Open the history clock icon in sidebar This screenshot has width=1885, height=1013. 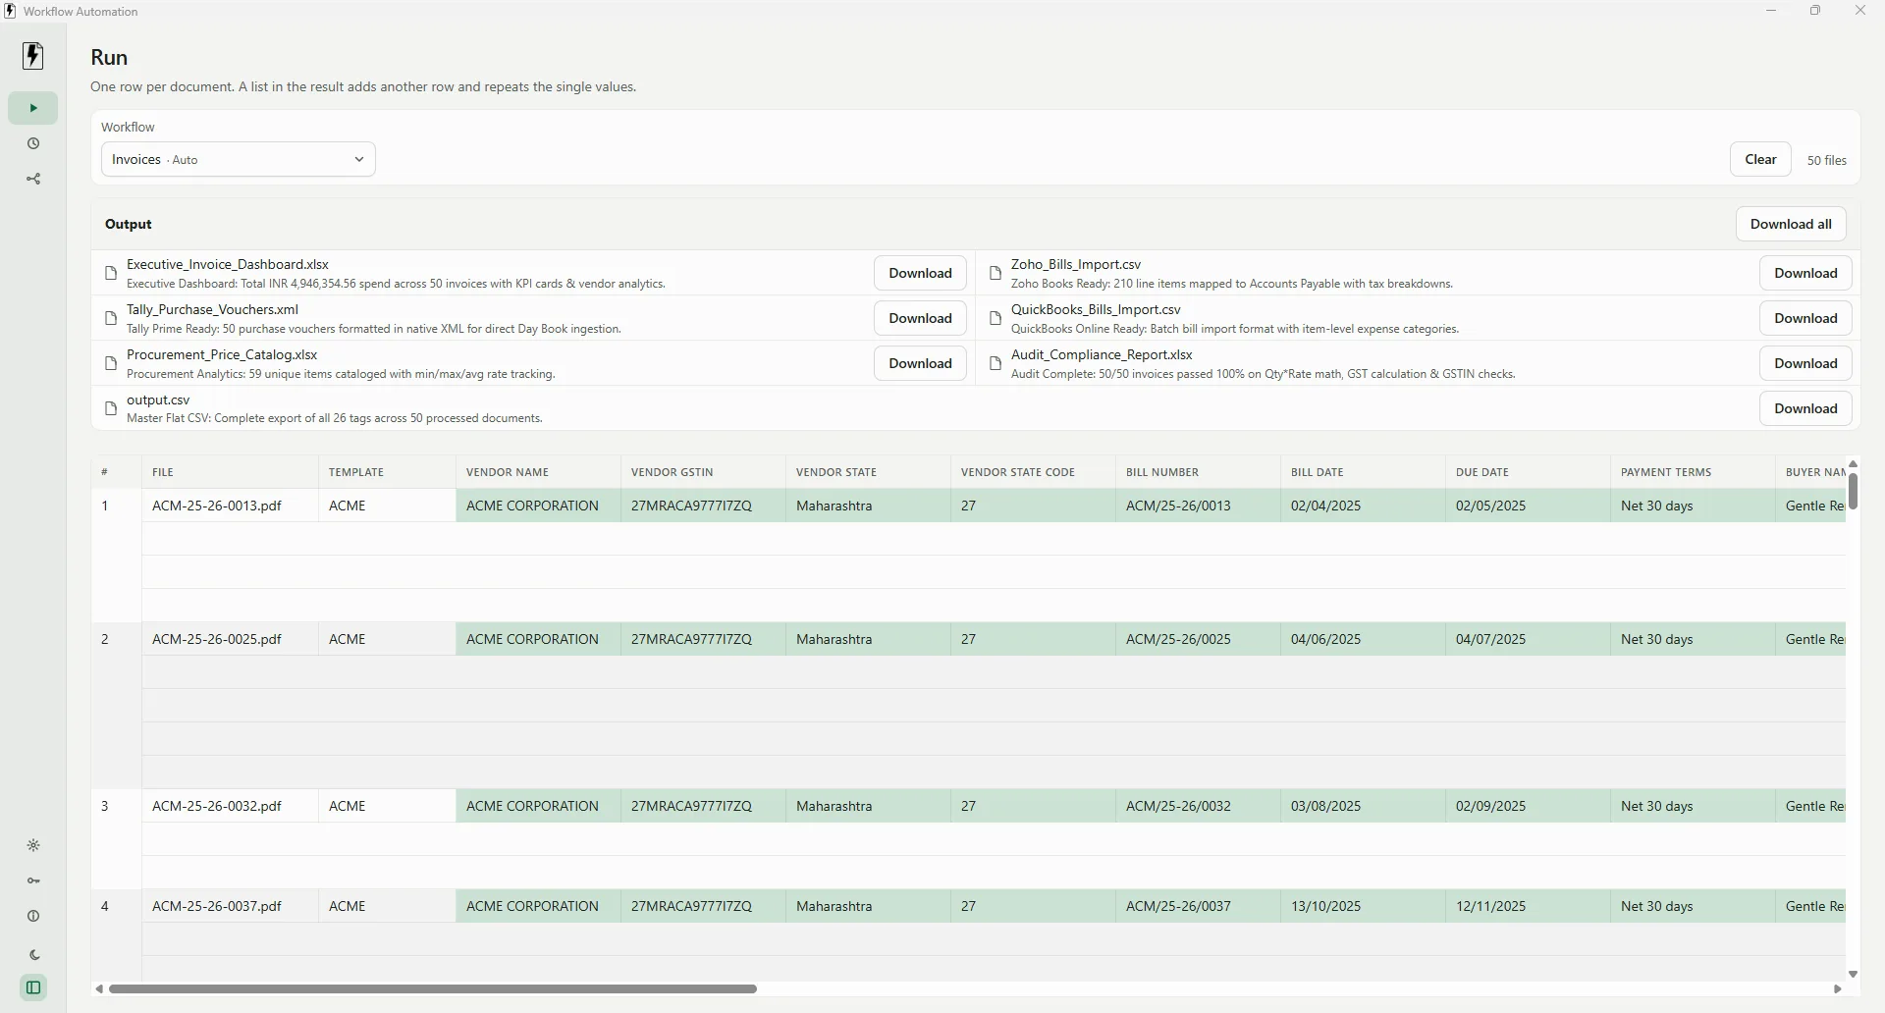point(33,143)
